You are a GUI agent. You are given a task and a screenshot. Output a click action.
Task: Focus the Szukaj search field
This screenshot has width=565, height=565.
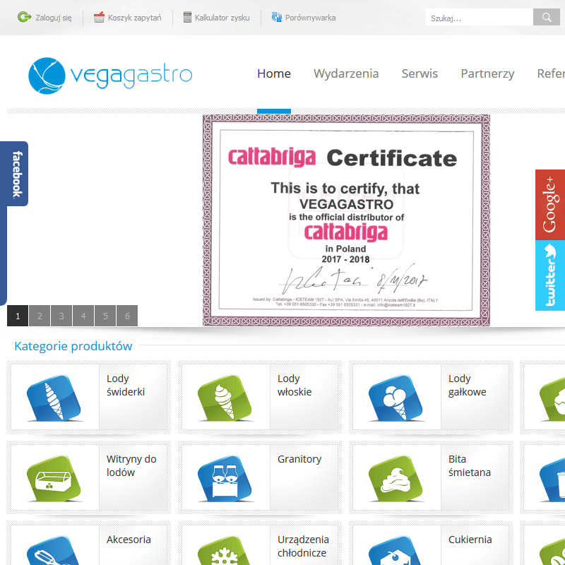[480, 17]
